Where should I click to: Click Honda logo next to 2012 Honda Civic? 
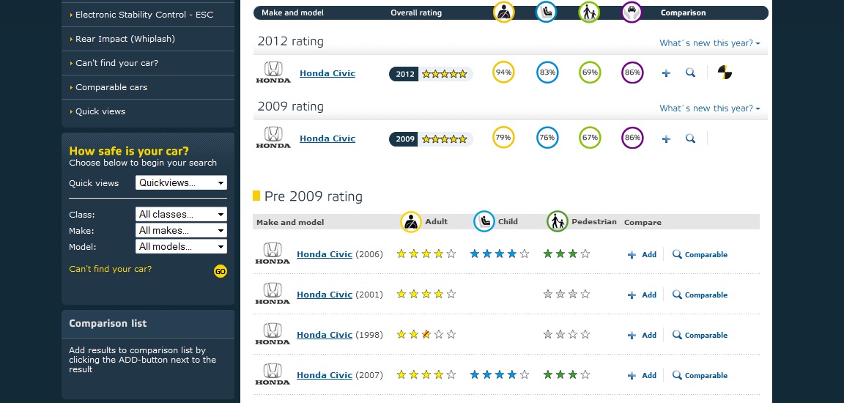273,73
